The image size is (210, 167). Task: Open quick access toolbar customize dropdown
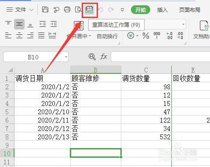pyautogui.click(x=122, y=10)
